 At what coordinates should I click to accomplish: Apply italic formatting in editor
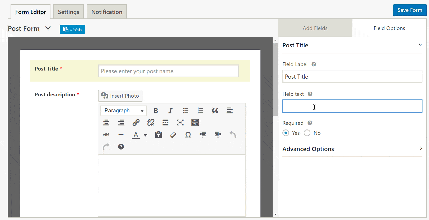click(170, 111)
